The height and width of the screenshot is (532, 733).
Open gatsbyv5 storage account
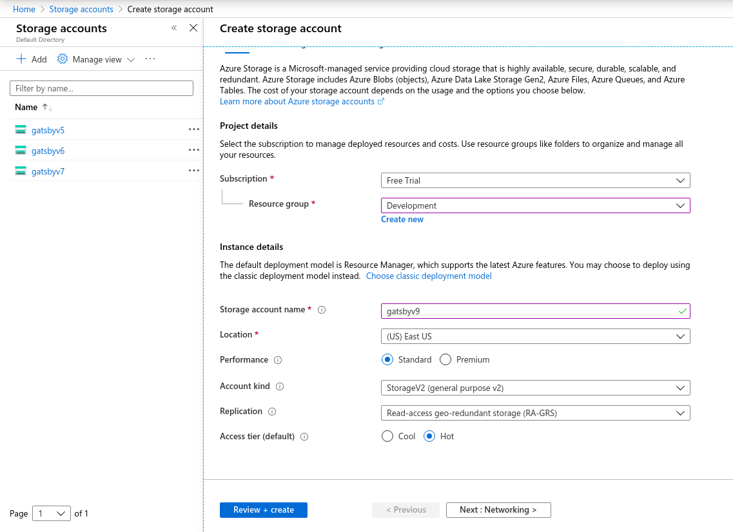pos(48,130)
